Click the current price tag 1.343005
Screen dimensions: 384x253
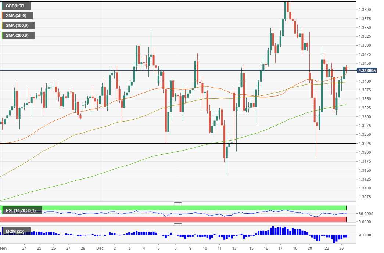(x=367, y=71)
